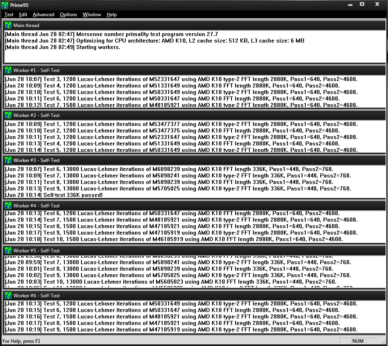This screenshot has width=388, height=346.
Task: Click the Worker #1 window icon
Action: point(8,70)
